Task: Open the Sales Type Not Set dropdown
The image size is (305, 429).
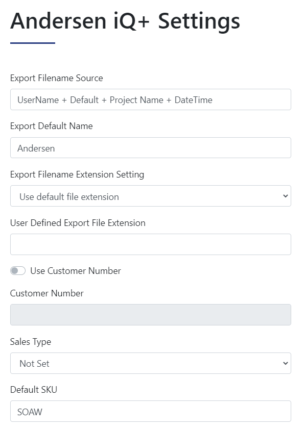Action: [x=150, y=363]
